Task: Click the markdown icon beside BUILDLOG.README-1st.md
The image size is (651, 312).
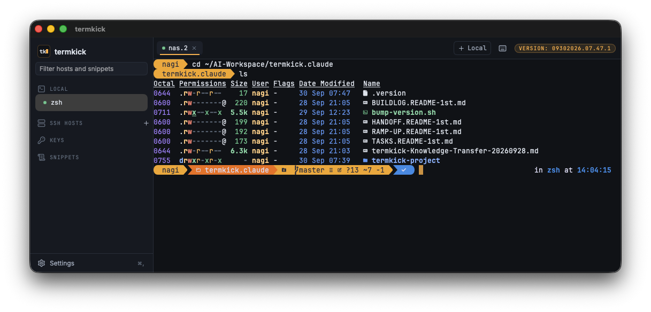Action: [365, 103]
